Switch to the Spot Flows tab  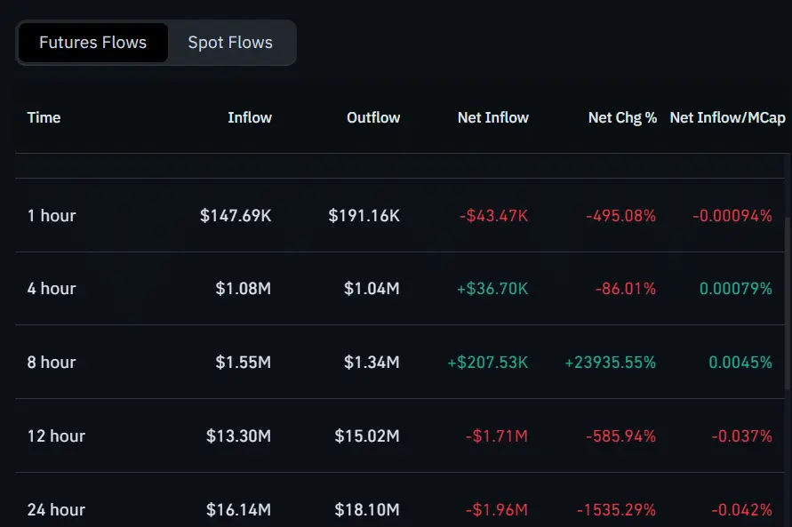click(229, 42)
